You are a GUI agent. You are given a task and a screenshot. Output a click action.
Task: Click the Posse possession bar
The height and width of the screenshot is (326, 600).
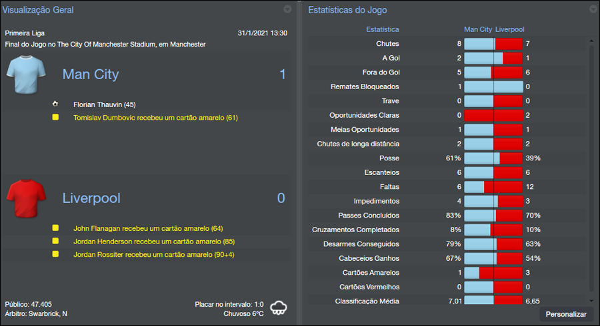click(x=493, y=158)
